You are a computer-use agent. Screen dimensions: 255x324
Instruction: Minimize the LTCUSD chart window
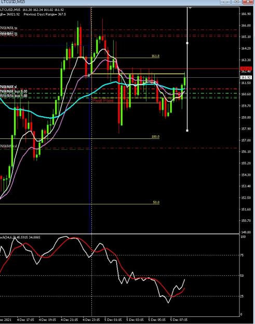[225, 2]
